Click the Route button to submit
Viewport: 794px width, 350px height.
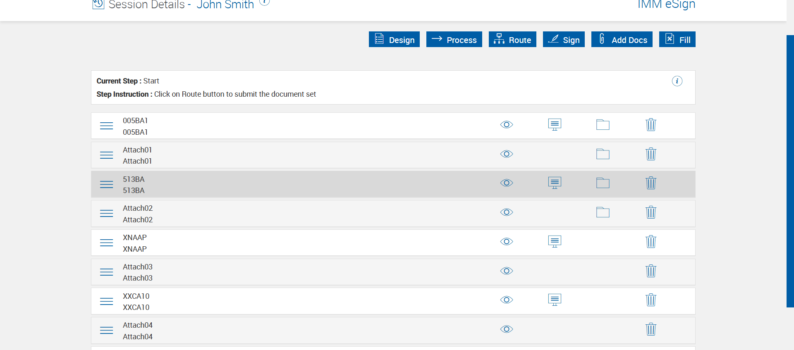pos(512,40)
